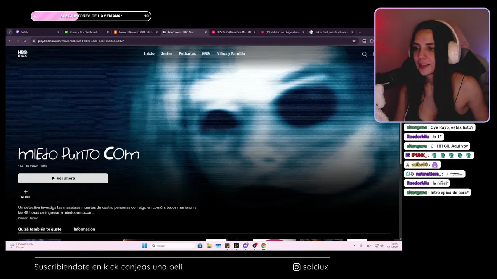Open the Windows Start menu
This screenshot has height=279, width=497.
[x=144, y=246]
